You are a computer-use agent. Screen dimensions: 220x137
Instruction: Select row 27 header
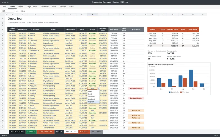click(x=2, y=88)
